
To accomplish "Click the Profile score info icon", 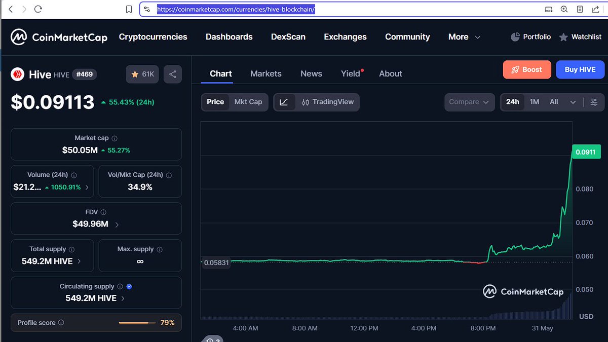I will click(x=61, y=323).
